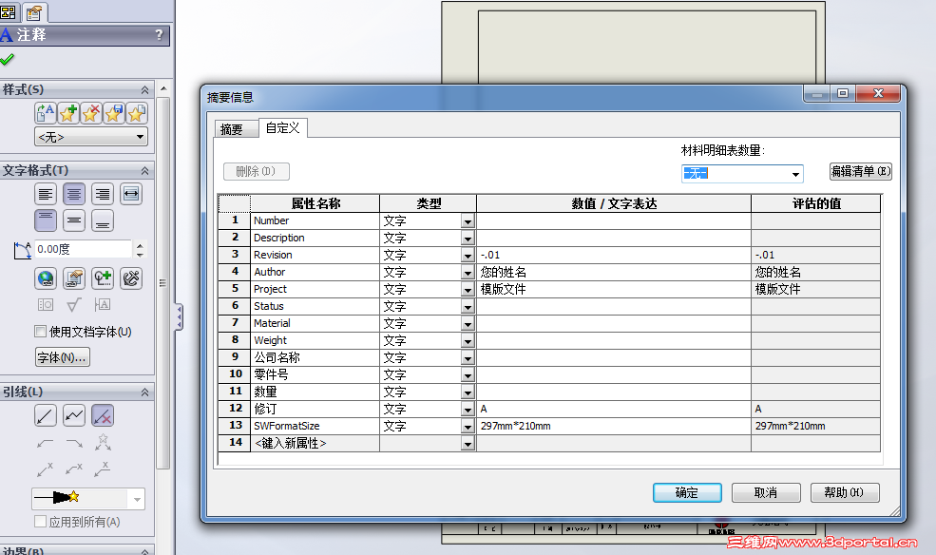Select the multi-jog leader icon

(x=74, y=415)
